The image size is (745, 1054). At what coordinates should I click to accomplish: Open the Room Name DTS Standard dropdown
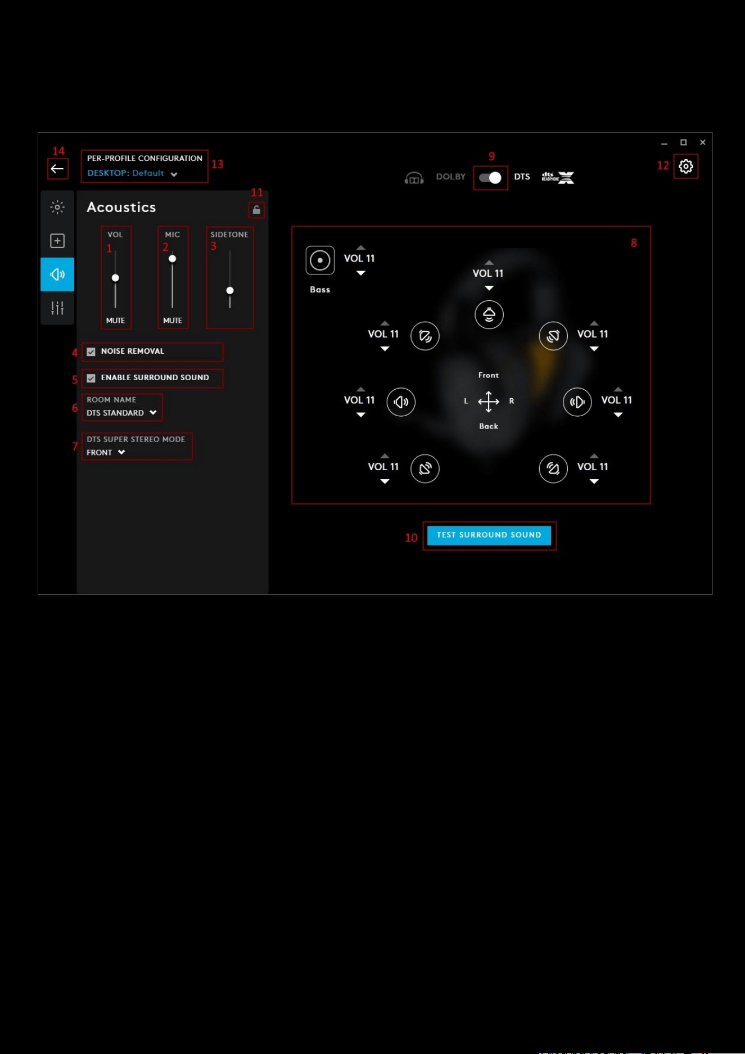coord(122,413)
